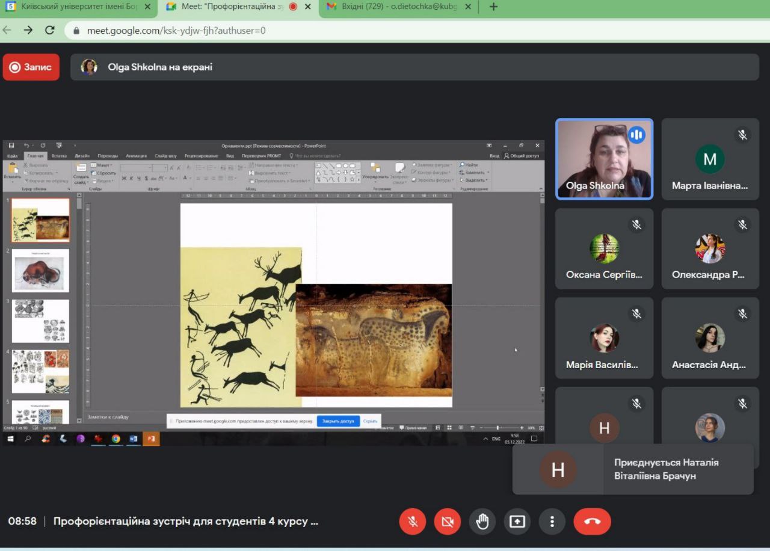Click the red Запис recording indicator

pos(31,67)
